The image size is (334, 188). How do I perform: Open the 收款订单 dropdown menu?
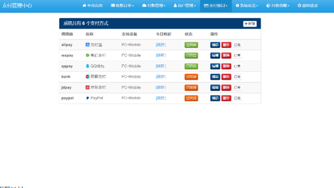[123, 6]
